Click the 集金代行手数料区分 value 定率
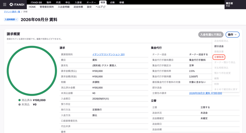This screenshot has width=246, height=133. tap(191, 66)
